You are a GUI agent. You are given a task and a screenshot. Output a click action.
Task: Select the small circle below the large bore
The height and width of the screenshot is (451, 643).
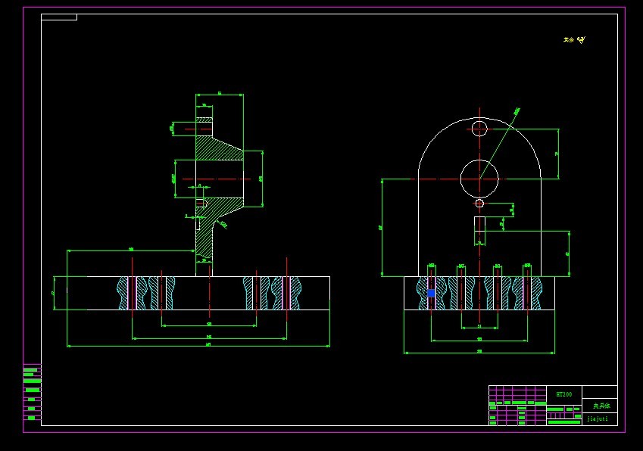click(x=479, y=203)
